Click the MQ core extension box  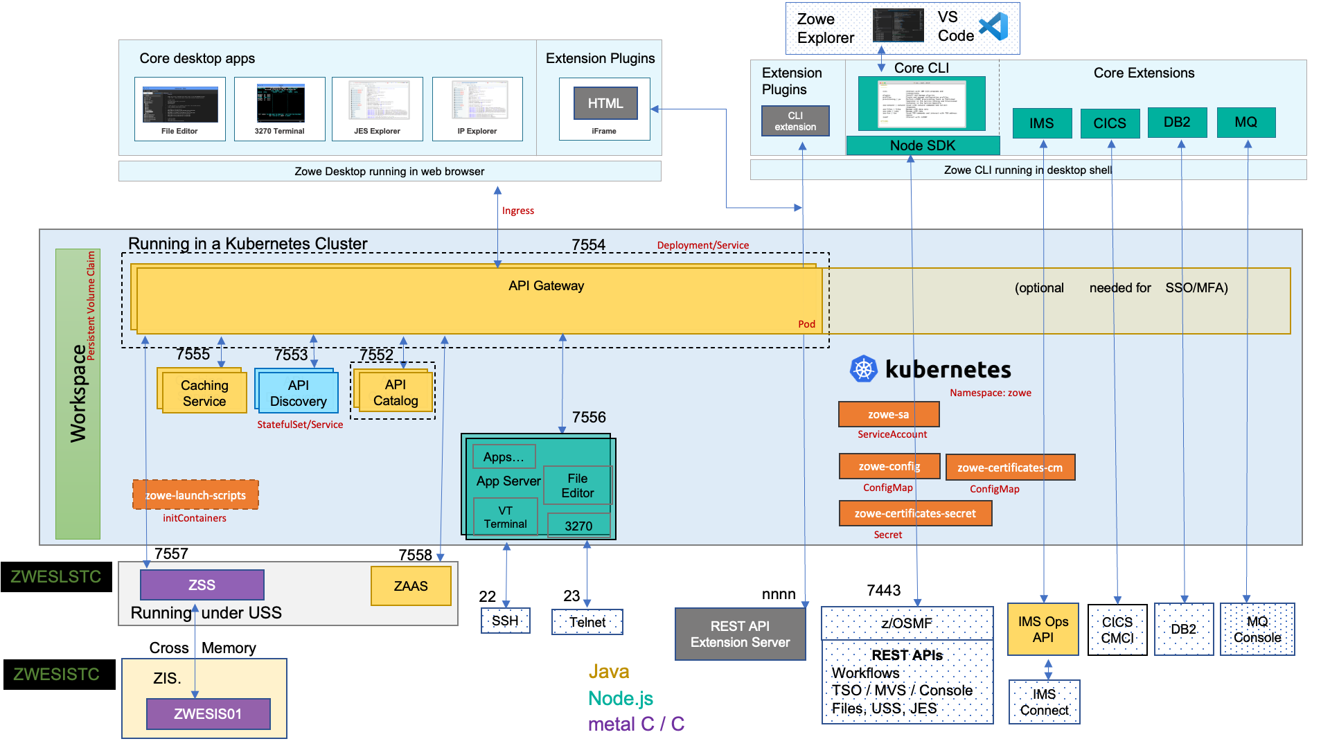pos(1245,123)
